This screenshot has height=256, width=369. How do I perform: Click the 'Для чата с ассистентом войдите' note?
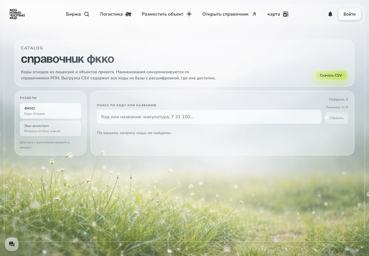click(x=45, y=145)
